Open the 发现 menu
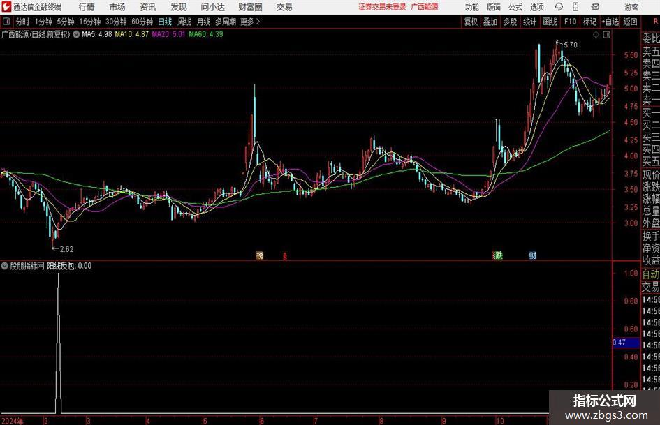This screenshot has height=425, width=660. 179,7
